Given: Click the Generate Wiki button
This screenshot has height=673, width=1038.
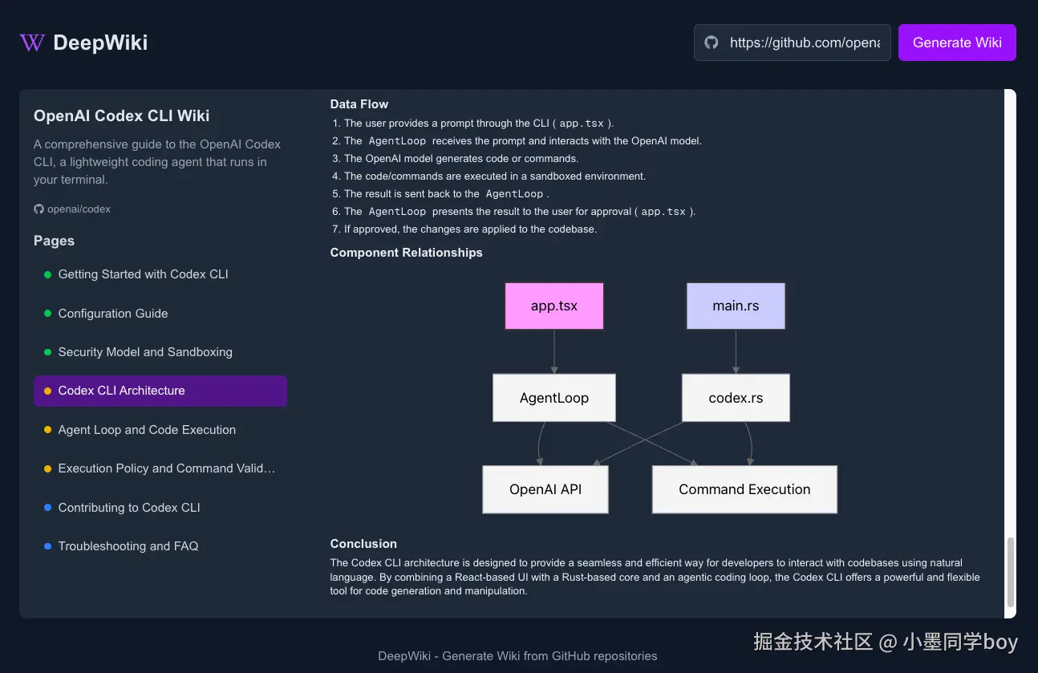Looking at the screenshot, I should 957,43.
